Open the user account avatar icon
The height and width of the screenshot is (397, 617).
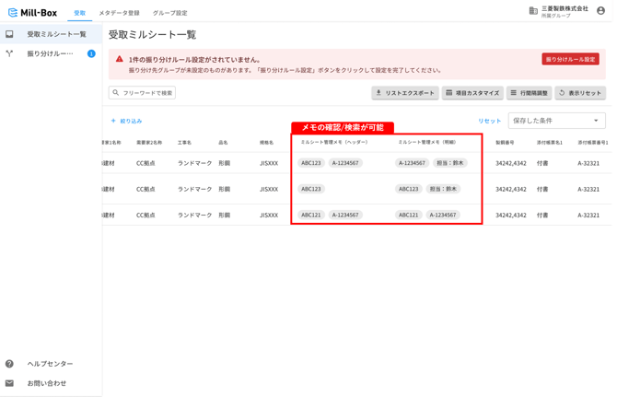600,11
